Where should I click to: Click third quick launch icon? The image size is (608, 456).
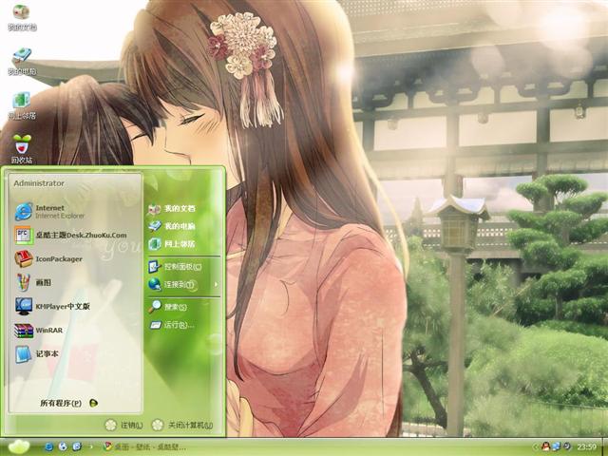pos(77,447)
